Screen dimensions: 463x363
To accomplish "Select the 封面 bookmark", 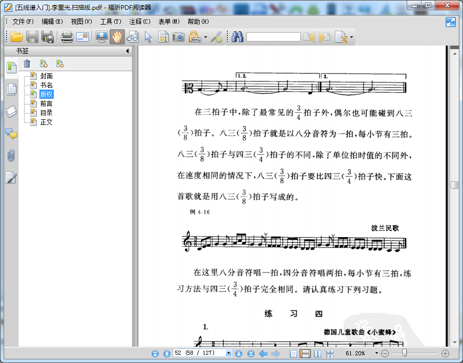I will point(47,76).
